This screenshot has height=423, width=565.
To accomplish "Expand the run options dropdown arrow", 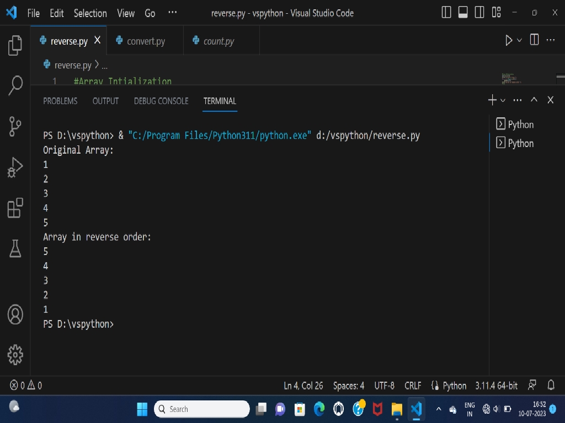I will 519,40.
